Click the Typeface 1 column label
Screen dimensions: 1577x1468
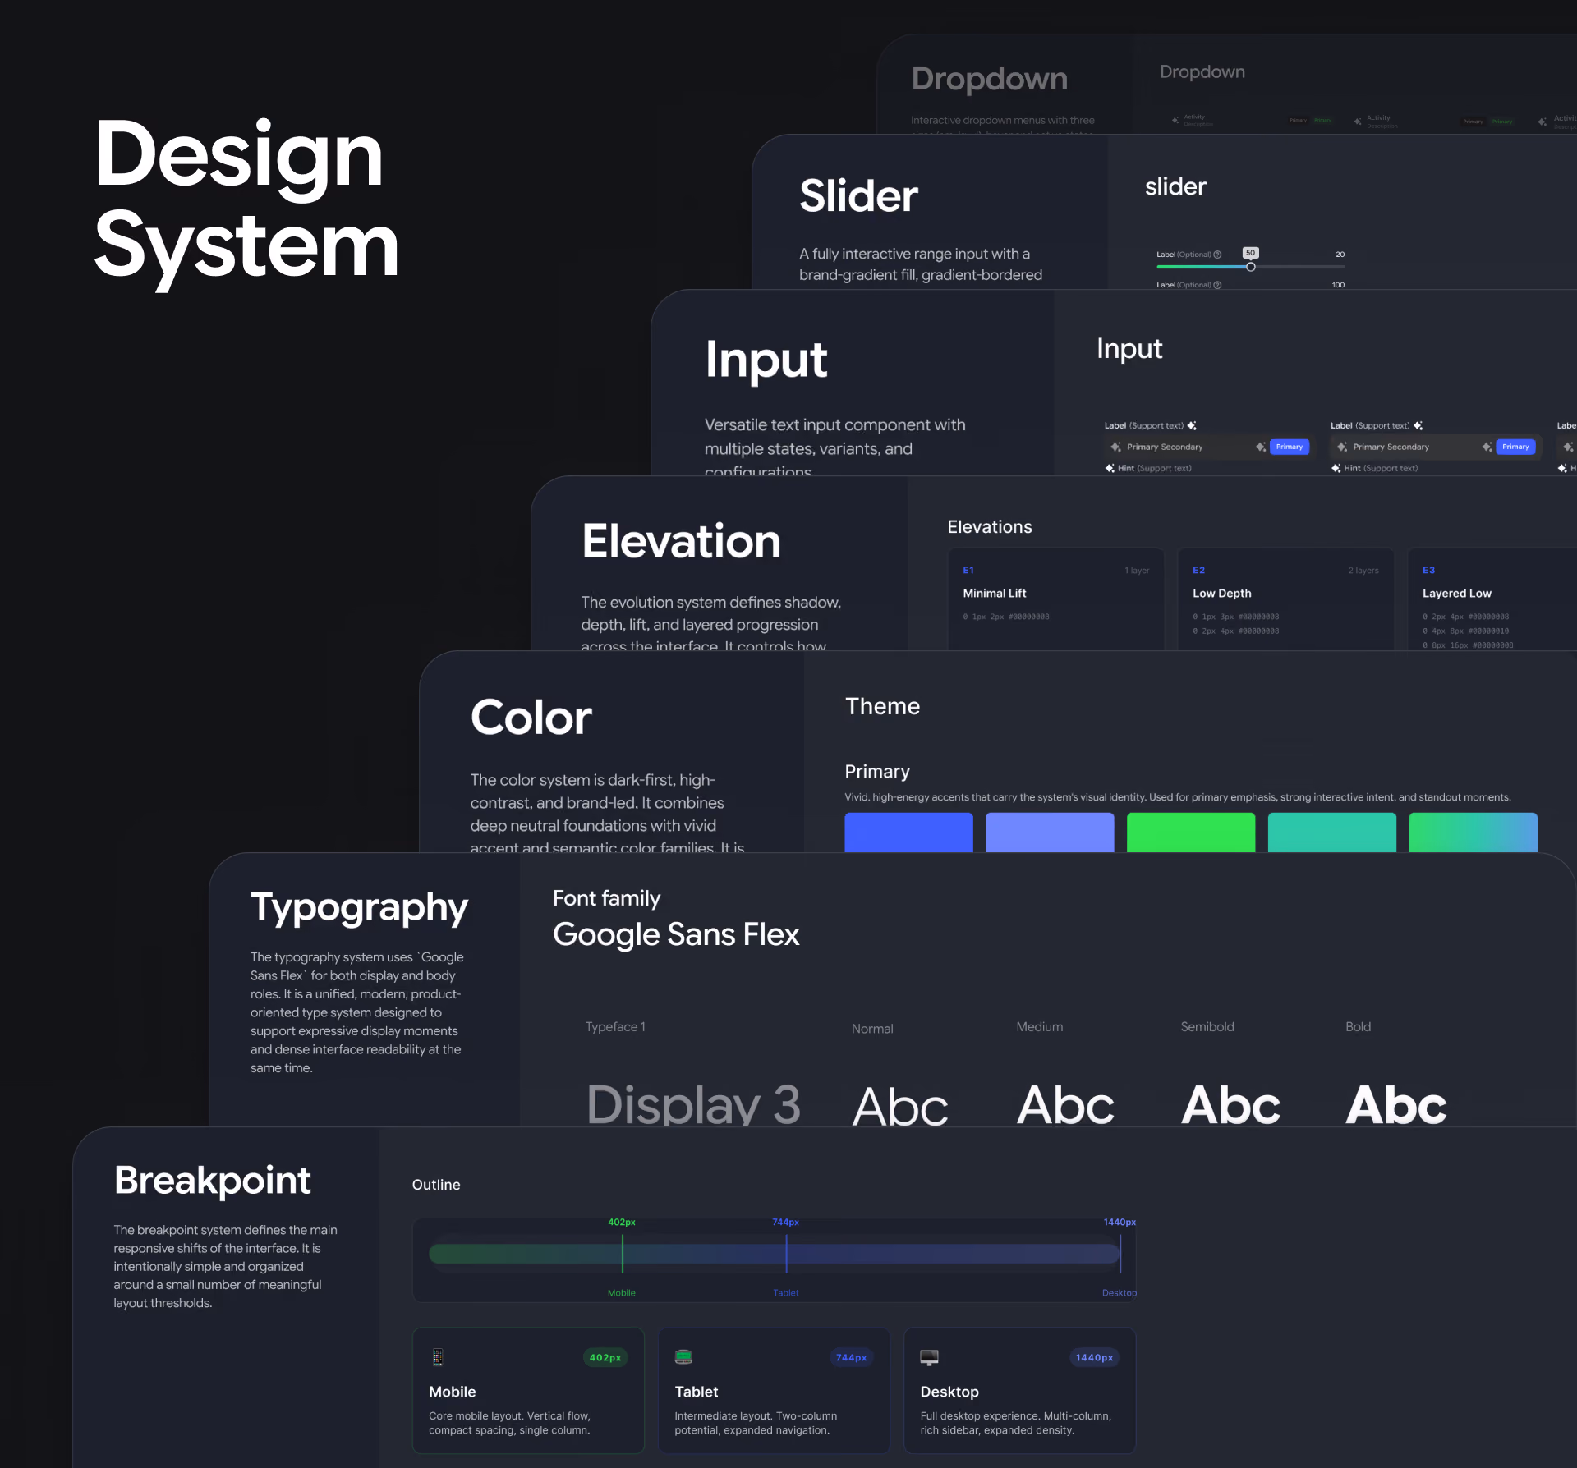click(x=615, y=1027)
